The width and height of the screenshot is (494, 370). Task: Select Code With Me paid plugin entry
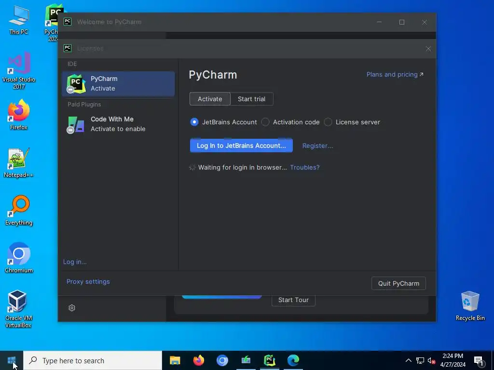point(118,124)
